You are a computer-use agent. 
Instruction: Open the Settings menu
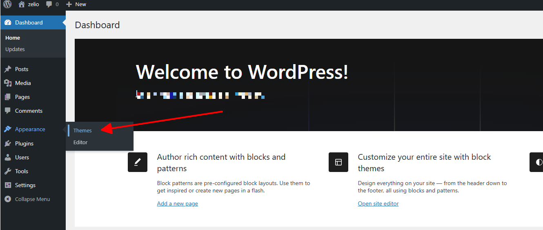click(x=33, y=185)
